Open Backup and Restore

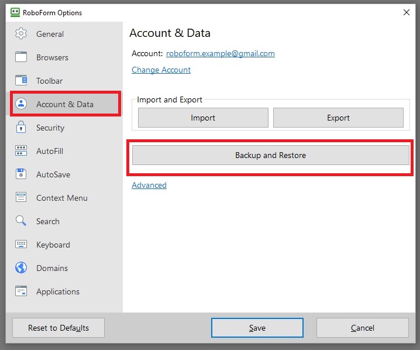(x=270, y=155)
